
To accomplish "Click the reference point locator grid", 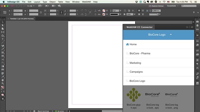I will (5, 12).
